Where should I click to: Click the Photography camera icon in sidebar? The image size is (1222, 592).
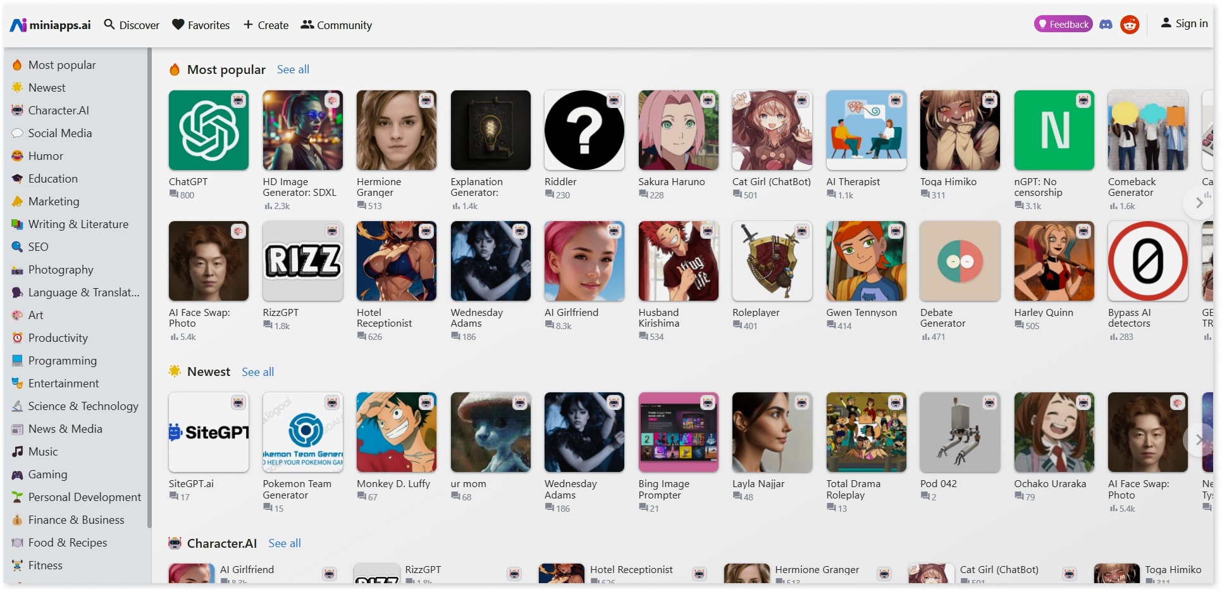pyautogui.click(x=17, y=270)
